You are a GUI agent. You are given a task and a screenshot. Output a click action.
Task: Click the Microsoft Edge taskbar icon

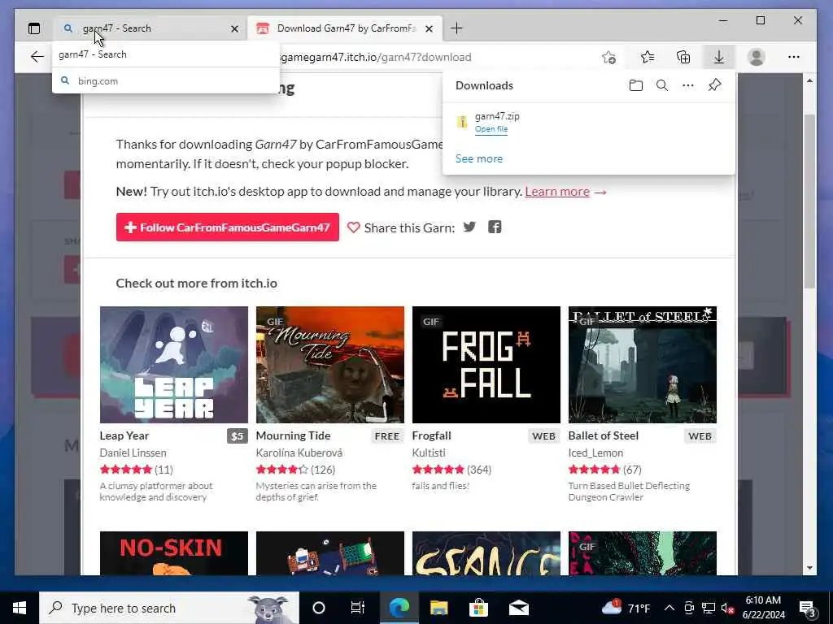399,608
